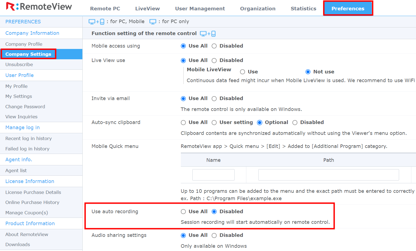The image size is (416, 251).
Task: Choose Use for Mobile LiveView
Action: [242, 72]
